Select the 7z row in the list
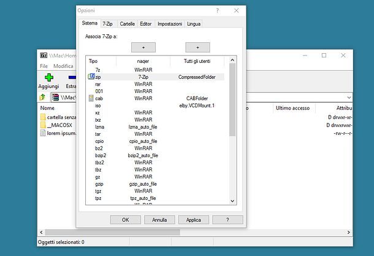Screen dimensions: 374x256 click(x=155, y=70)
